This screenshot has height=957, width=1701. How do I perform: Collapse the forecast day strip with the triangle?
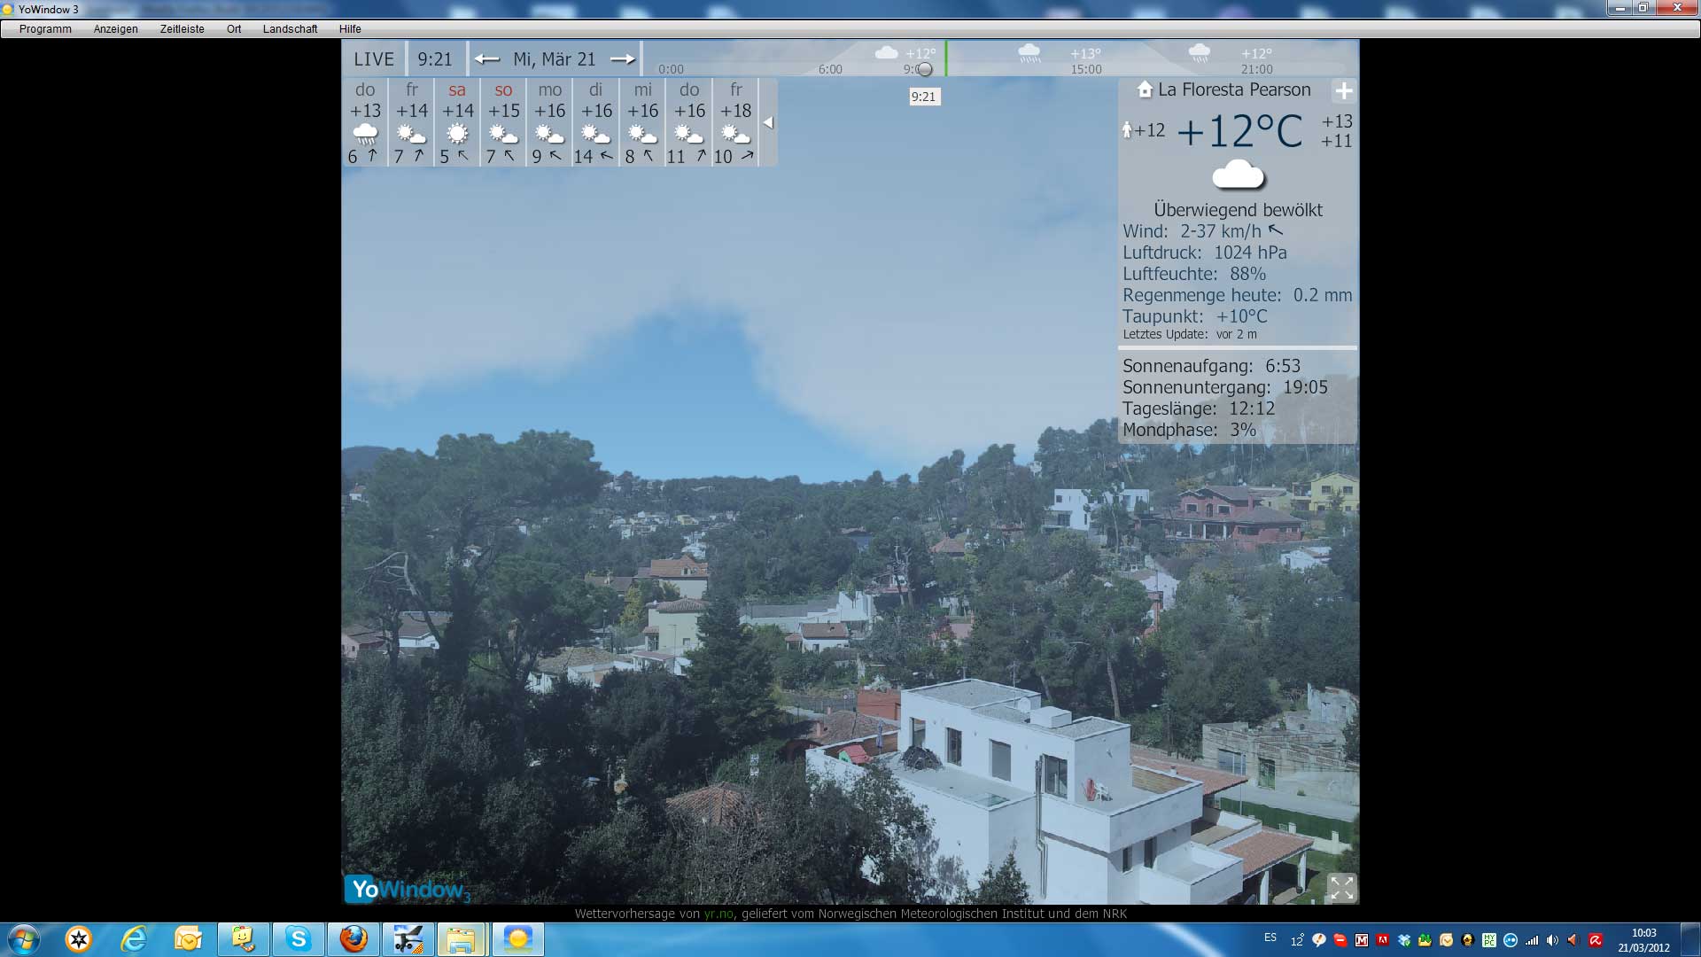(x=768, y=122)
